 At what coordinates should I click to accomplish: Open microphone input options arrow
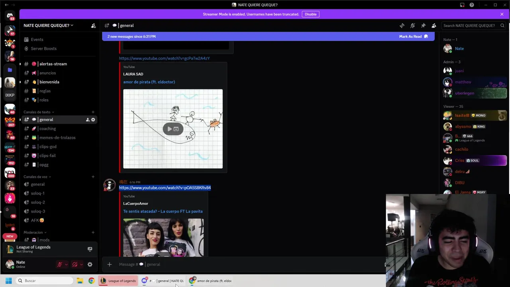[x=66, y=264]
